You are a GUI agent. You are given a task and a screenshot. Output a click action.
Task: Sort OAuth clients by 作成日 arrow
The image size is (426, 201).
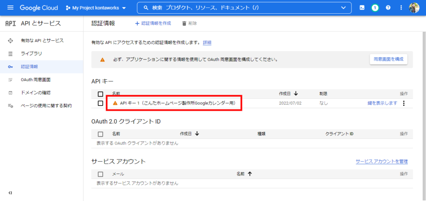tap(197, 134)
